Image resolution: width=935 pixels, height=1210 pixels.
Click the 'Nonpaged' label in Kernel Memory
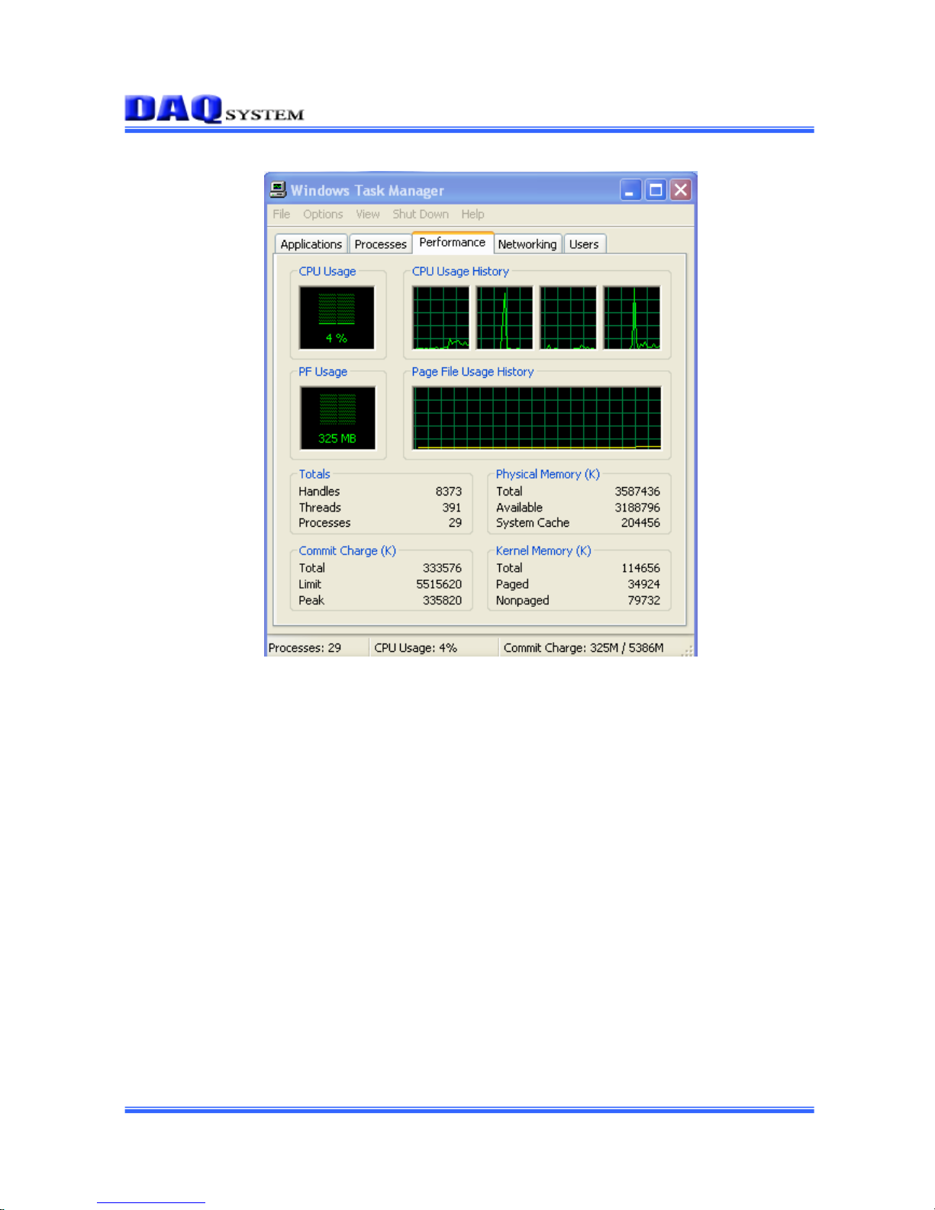click(523, 600)
